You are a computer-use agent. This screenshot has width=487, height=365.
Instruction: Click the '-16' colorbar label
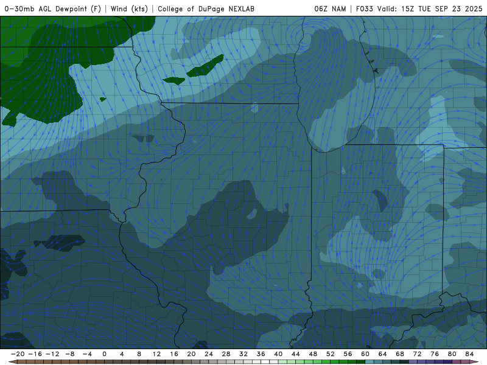(35, 354)
